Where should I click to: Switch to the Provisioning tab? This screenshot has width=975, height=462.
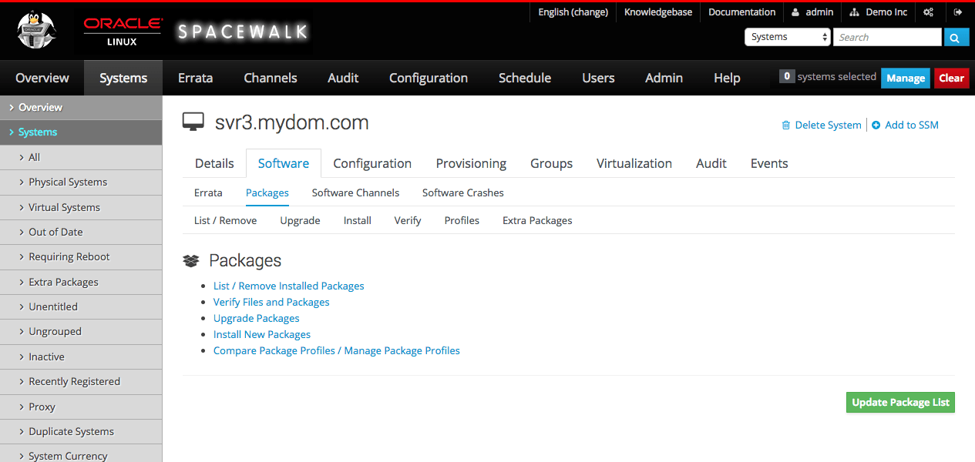coord(471,163)
